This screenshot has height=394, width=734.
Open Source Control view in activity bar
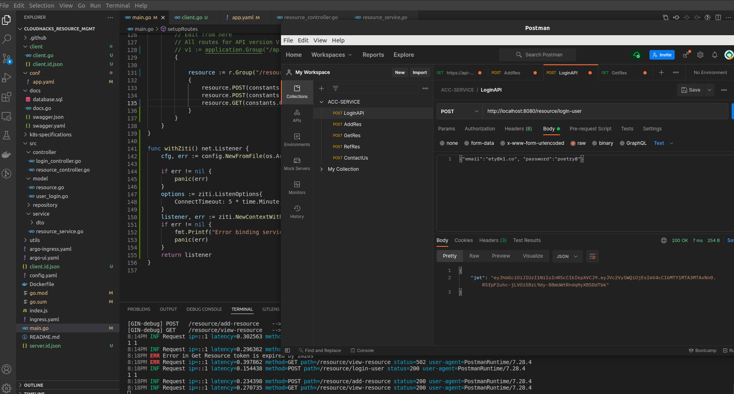coord(7,58)
